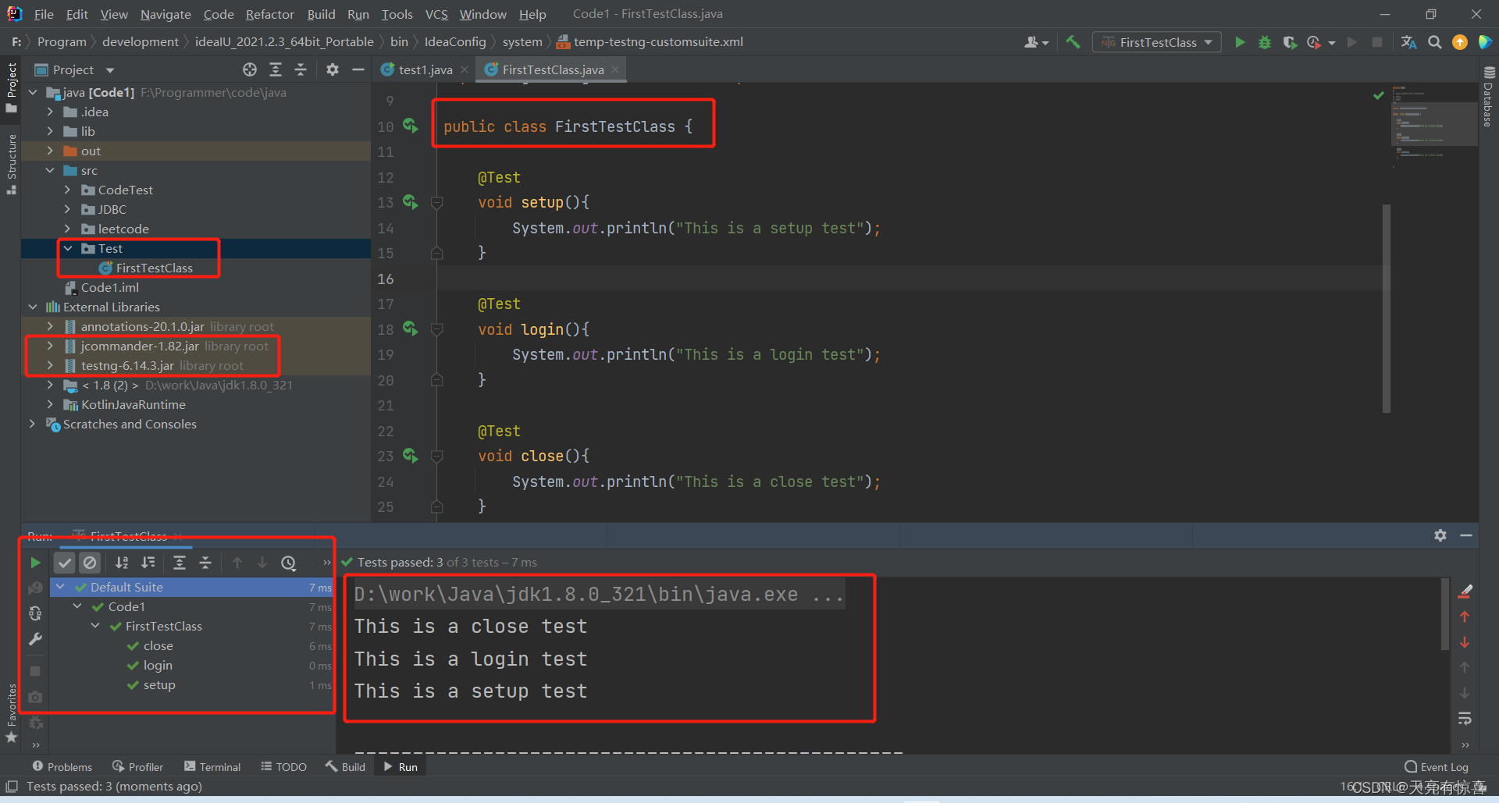Image resolution: width=1499 pixels, height=803 pixels.
Task: Toggle sort by duration in test tree
Action: pos(148,563)
